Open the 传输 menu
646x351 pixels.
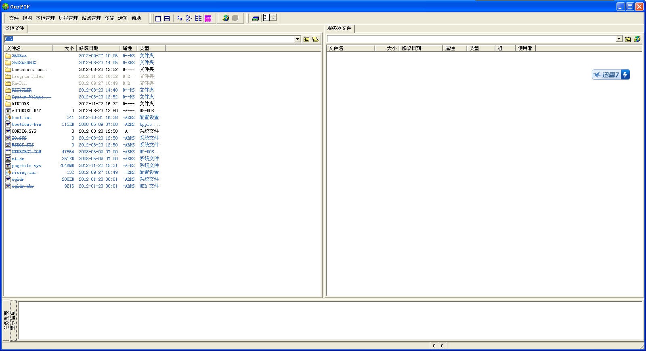[110, 18]
